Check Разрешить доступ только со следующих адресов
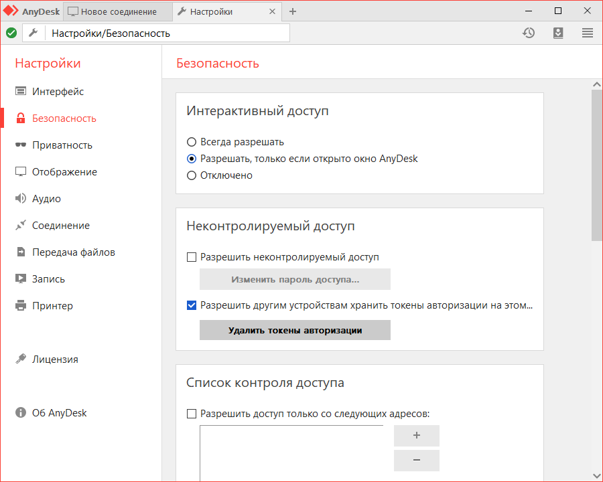 pos(192,414)
